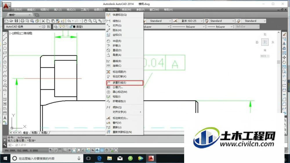Open the 副本 ISO-25 dimension style dropdown
290x163 pixels.
tap(191, 21)
